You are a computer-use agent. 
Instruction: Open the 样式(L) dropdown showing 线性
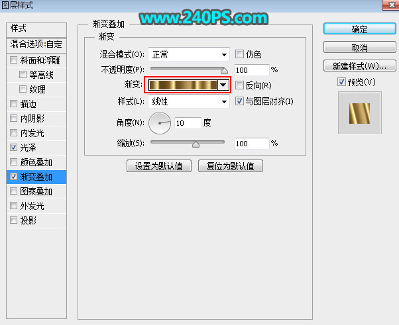pyautogui.click(x=188, y=102)
